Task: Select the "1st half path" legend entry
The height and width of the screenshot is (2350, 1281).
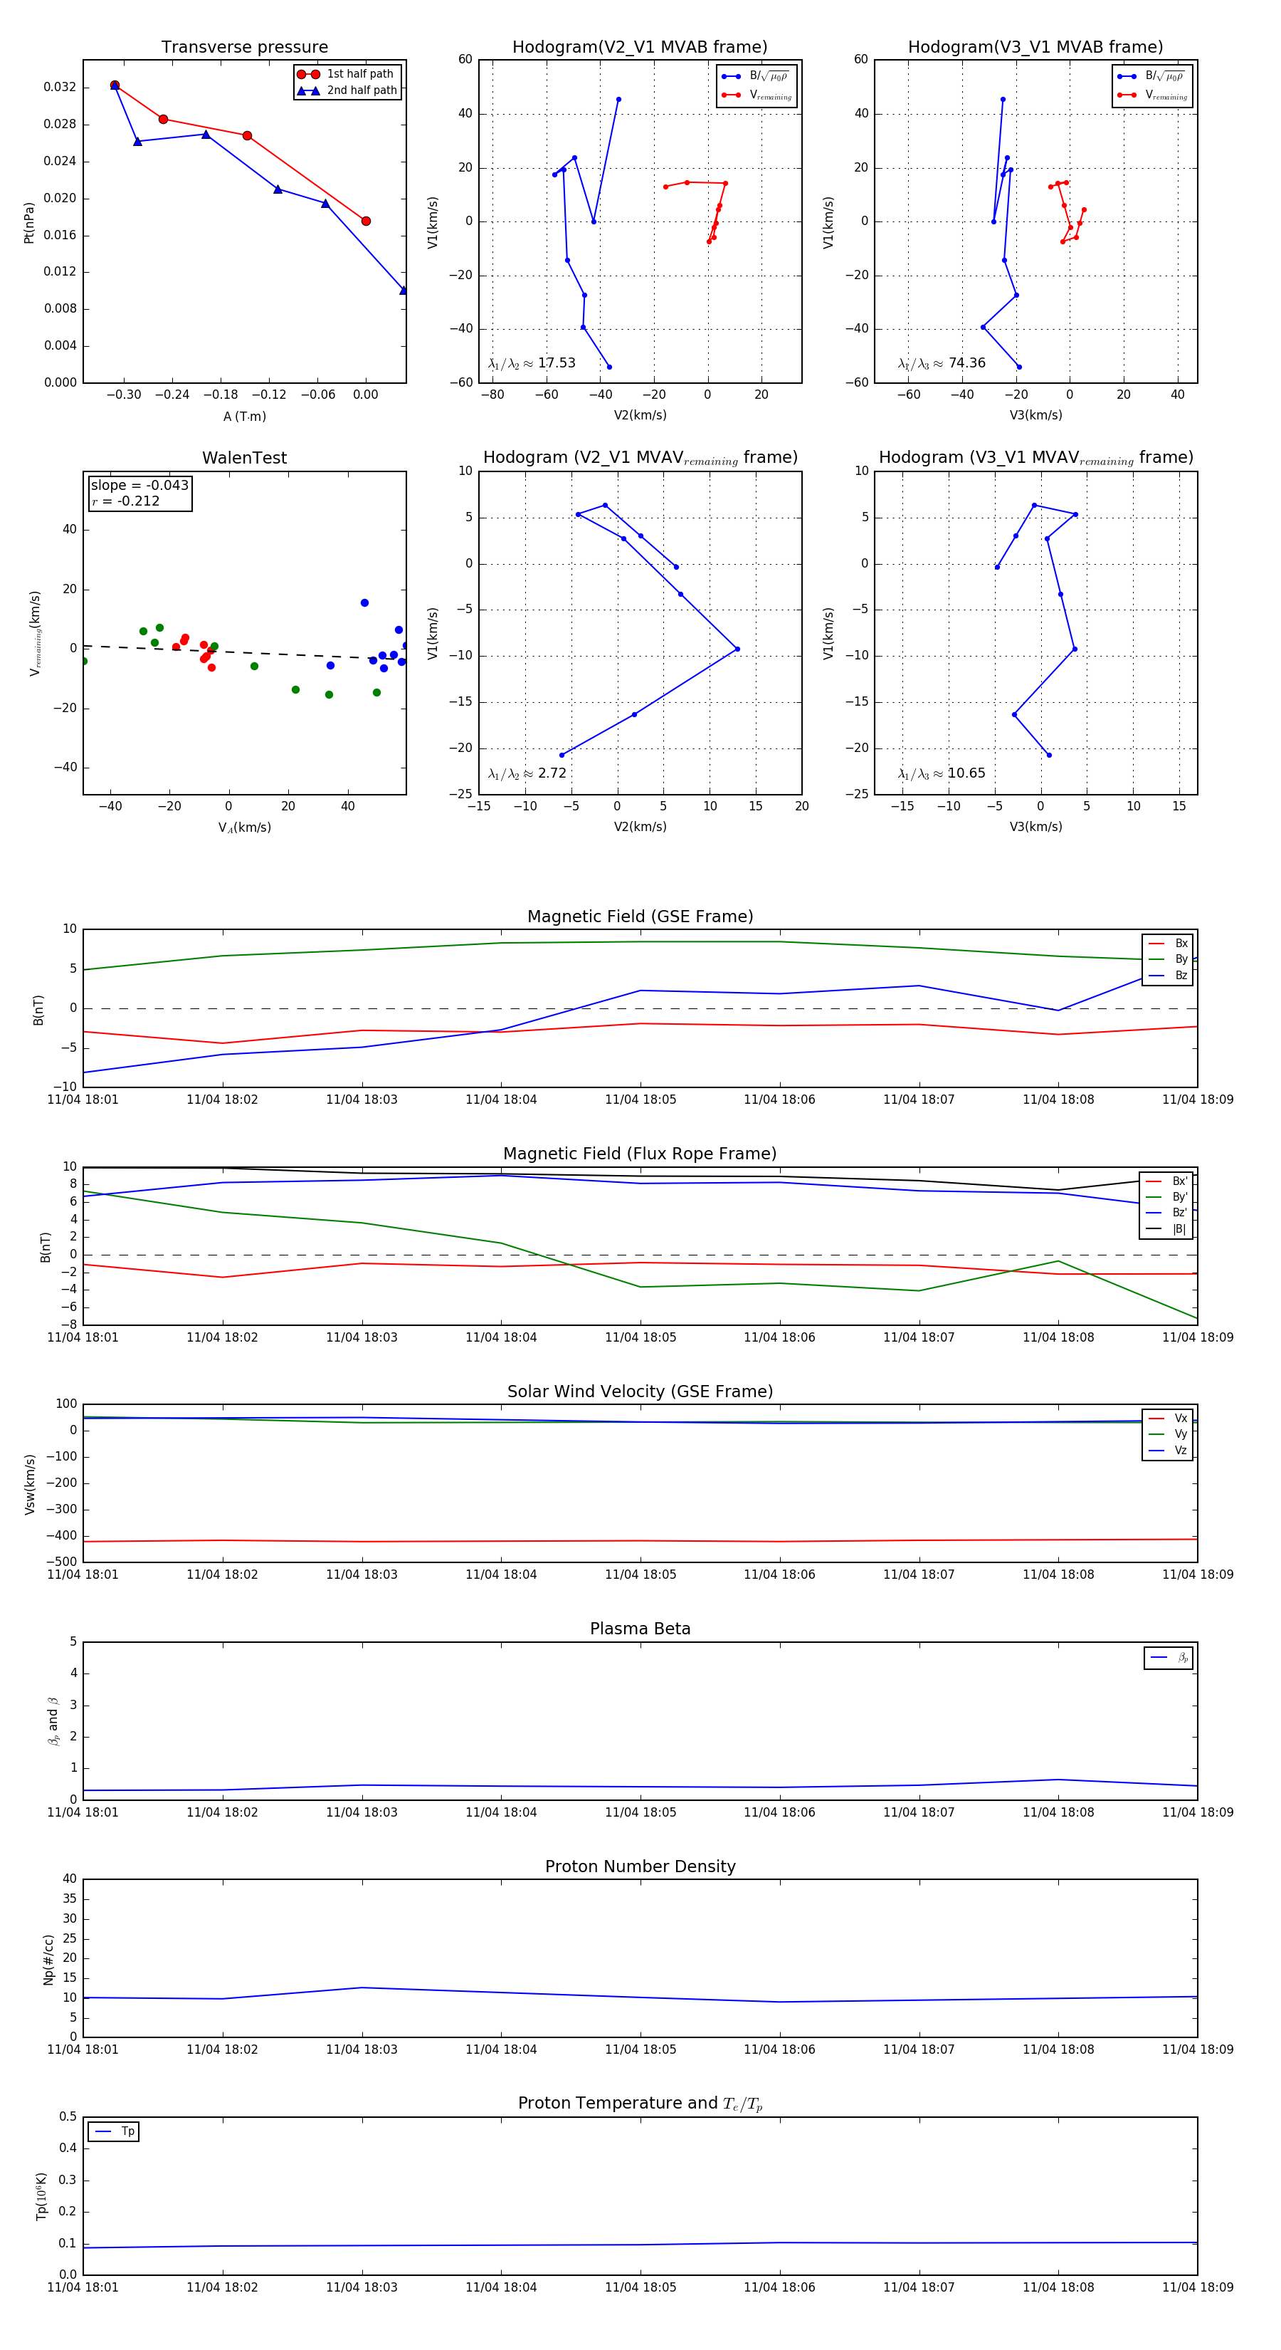Action: point(346,74)
